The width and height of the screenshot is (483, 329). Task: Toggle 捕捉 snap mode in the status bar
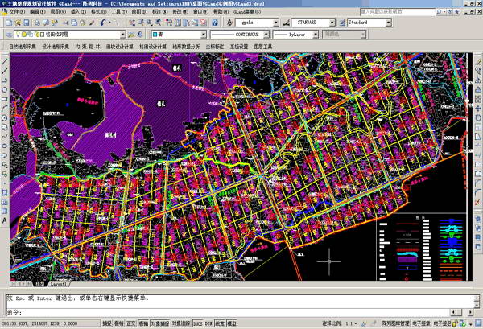tap(107, 323)
